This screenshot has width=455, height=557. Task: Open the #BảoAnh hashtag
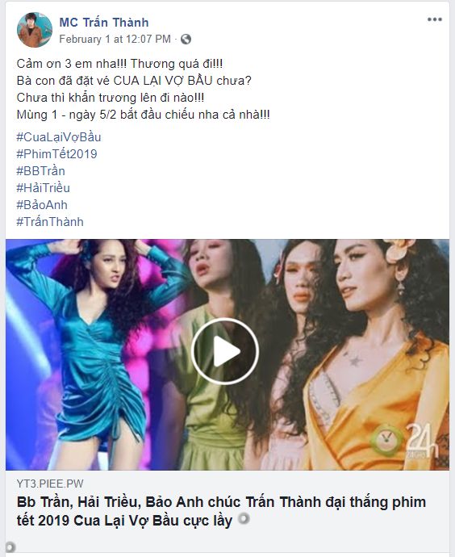click(x=42, y=205)
